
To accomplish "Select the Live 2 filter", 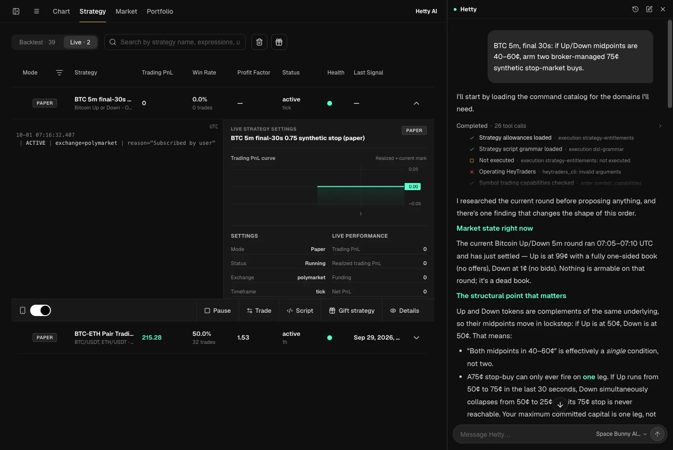I will (x=80, y=42).
